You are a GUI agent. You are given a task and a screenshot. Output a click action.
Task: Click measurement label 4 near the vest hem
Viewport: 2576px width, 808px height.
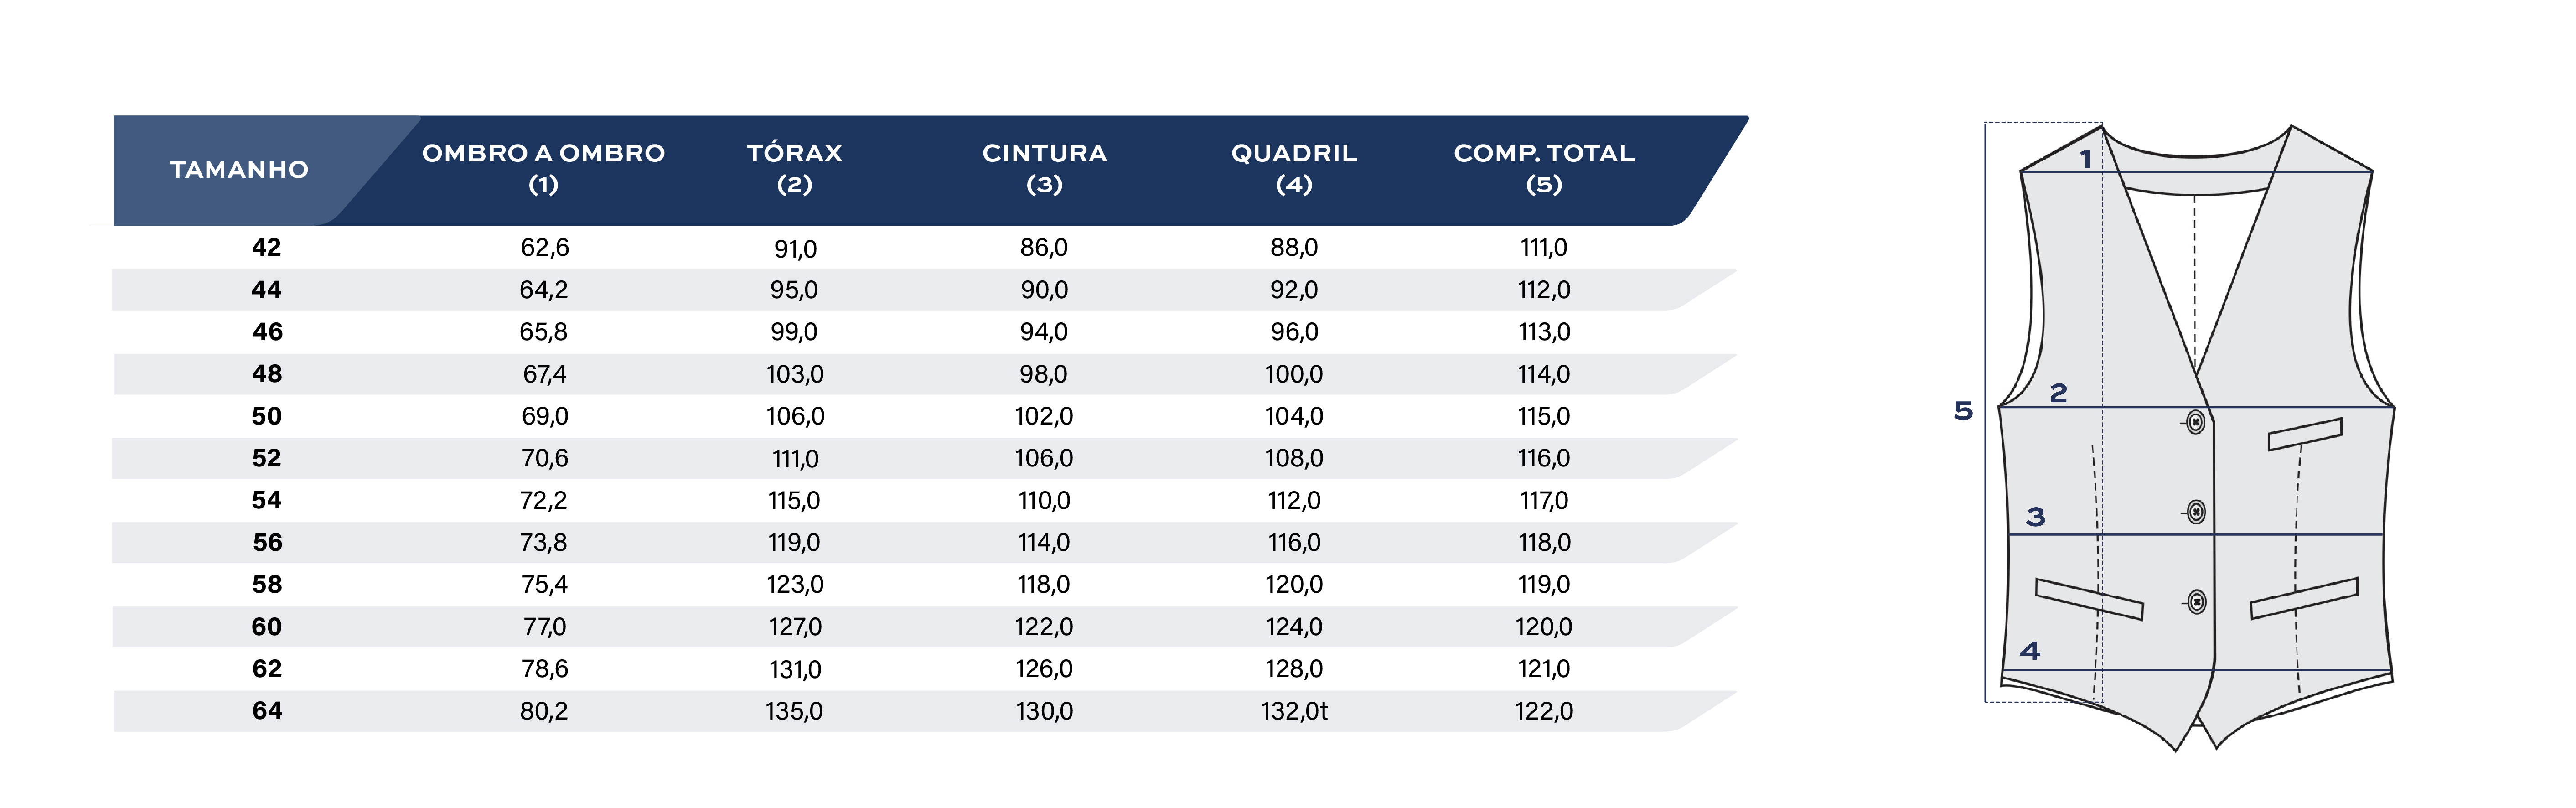pos(2029,651)
